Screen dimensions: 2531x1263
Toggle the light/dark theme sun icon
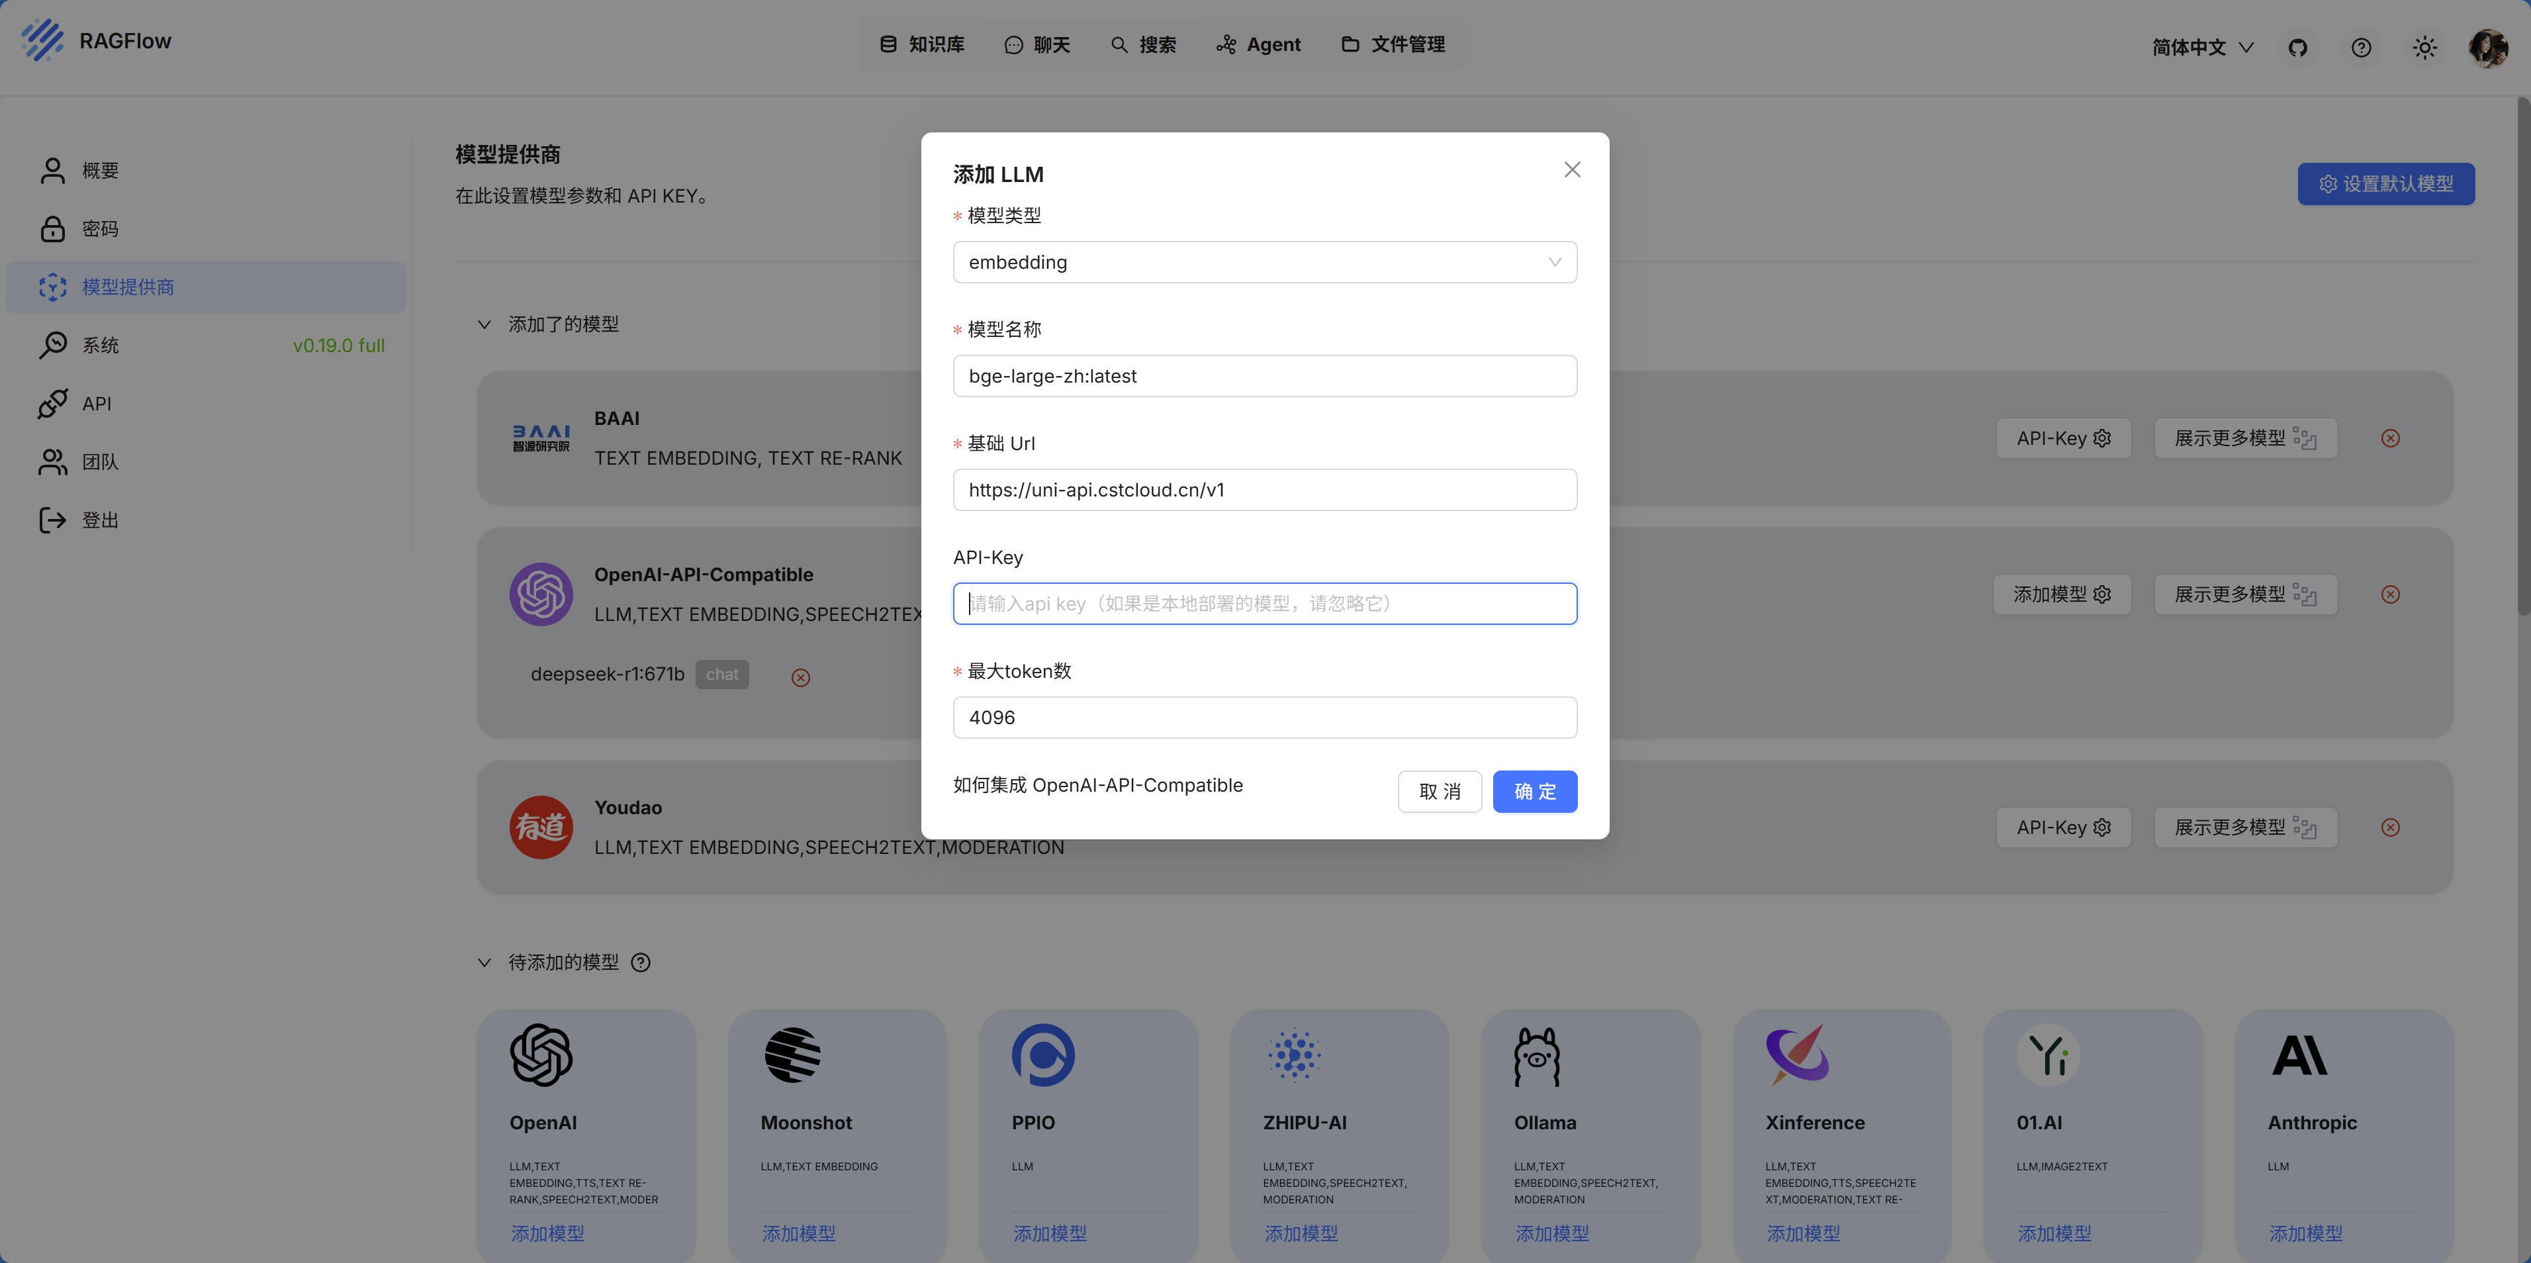[2424, 47]
